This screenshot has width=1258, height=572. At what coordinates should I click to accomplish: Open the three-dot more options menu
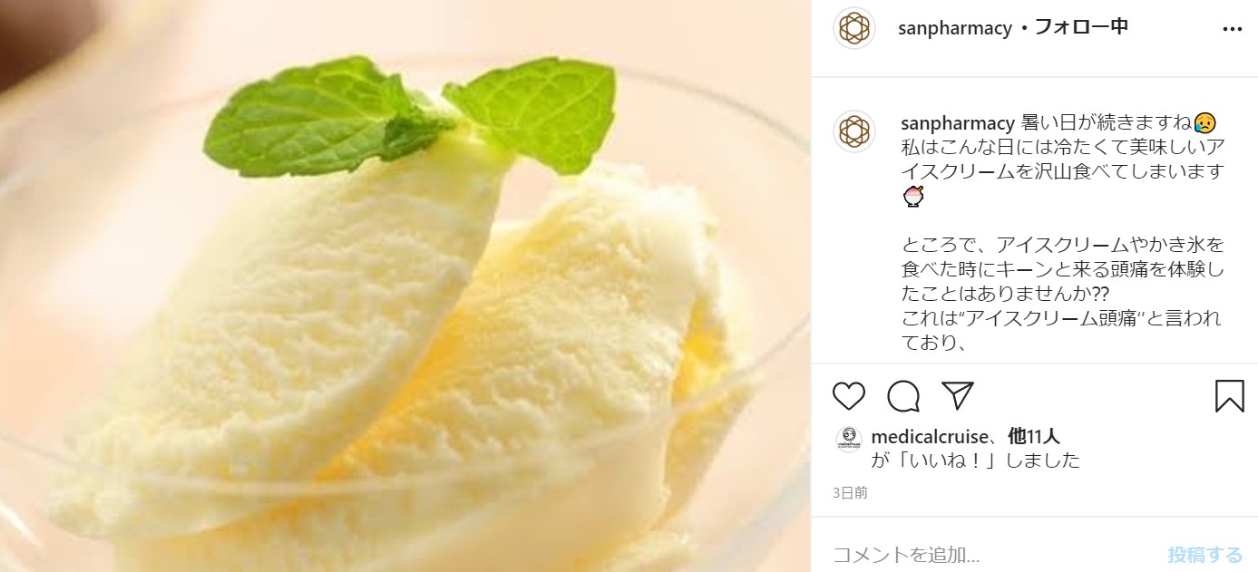[1232, 29]
